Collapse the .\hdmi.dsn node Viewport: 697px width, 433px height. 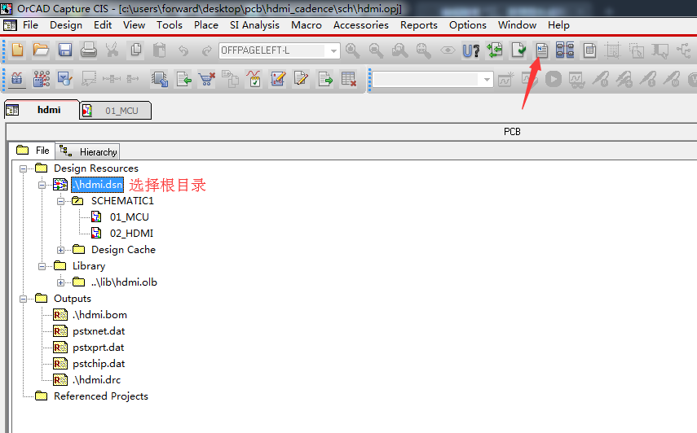point(42,185)
